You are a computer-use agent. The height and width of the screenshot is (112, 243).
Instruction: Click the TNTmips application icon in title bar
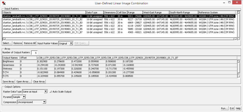click(x=4, y=3)
